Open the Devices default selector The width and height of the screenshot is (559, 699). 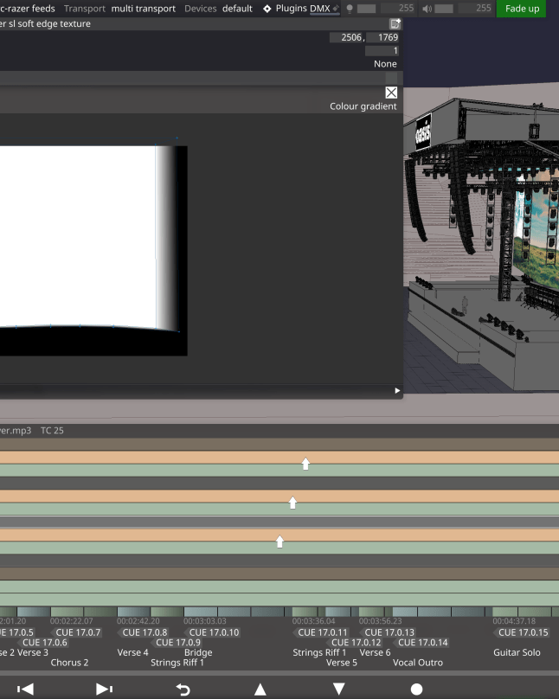coord(236,9)
